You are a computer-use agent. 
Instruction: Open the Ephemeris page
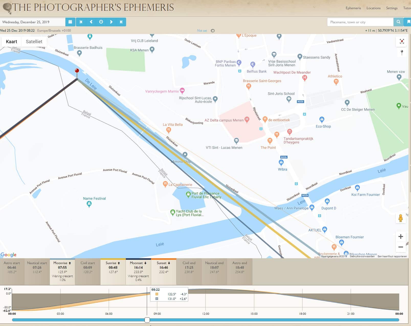pos(353,8)
